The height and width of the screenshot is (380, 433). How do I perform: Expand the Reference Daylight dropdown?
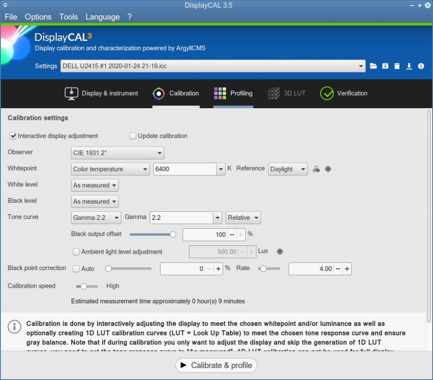[288, 169]
